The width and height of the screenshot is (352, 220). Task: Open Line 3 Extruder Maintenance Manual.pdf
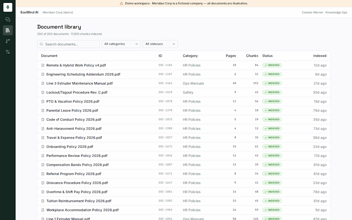79,83
